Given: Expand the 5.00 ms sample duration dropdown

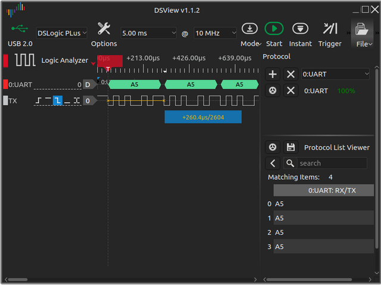Looking at the screenshot, I should tap(149, 33).
